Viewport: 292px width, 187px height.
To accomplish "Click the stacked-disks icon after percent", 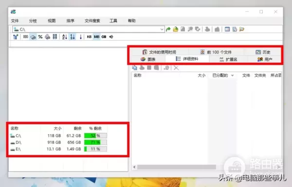I will [48, 37].
